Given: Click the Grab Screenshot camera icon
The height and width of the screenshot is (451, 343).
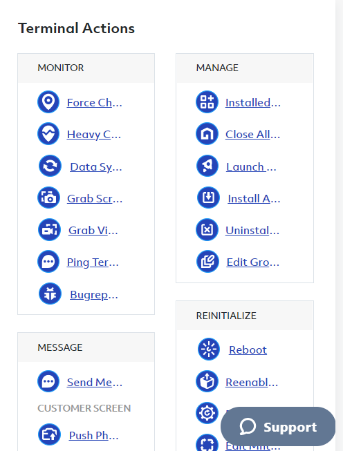Looking at the screenshot, I should coord(48,198).
